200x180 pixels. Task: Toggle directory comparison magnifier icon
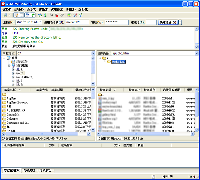[x=75, y=15]
